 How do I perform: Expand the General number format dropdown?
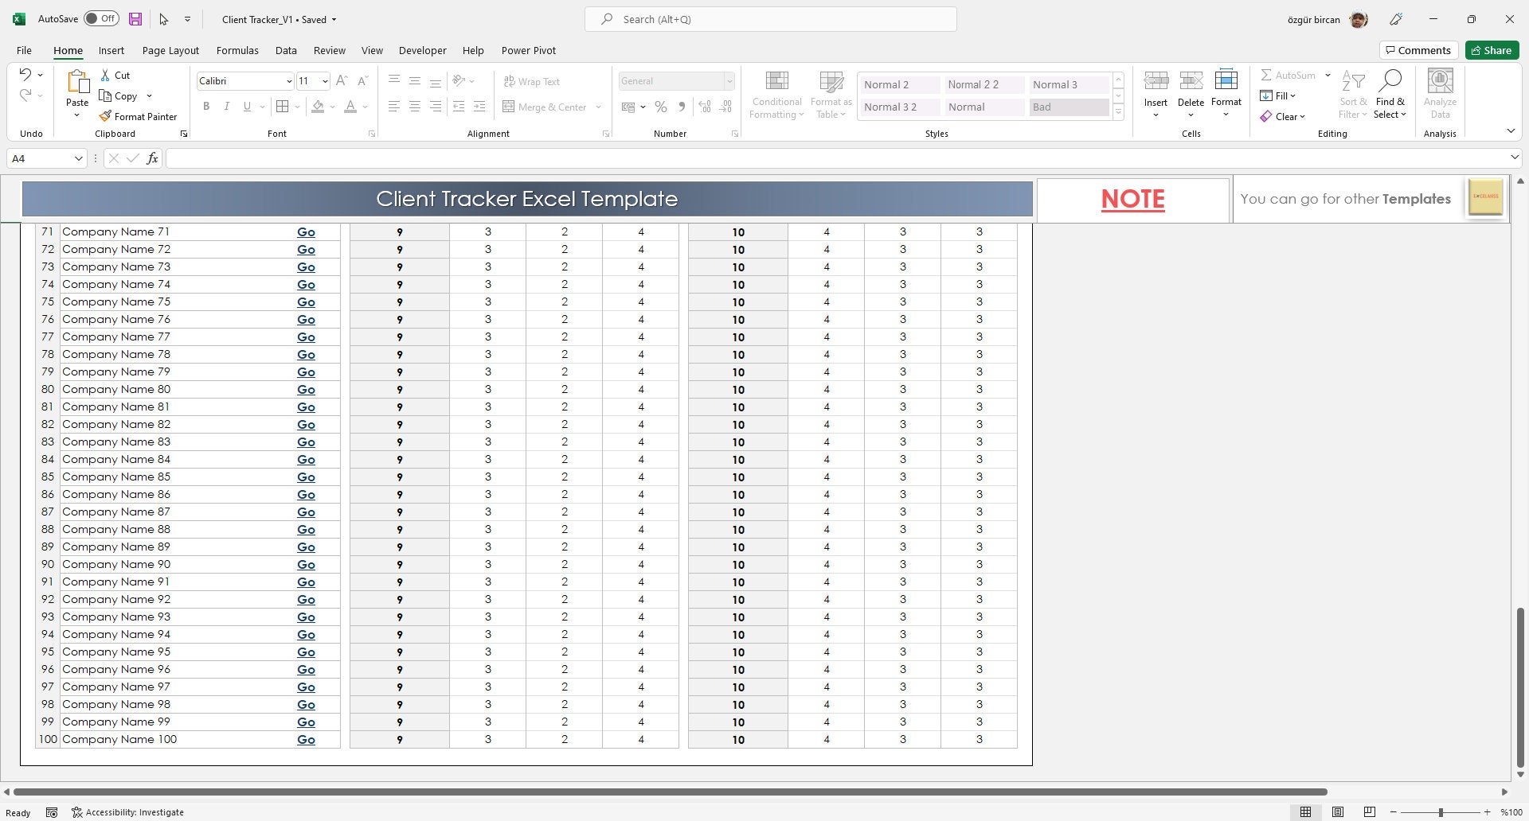coord(729,81)
